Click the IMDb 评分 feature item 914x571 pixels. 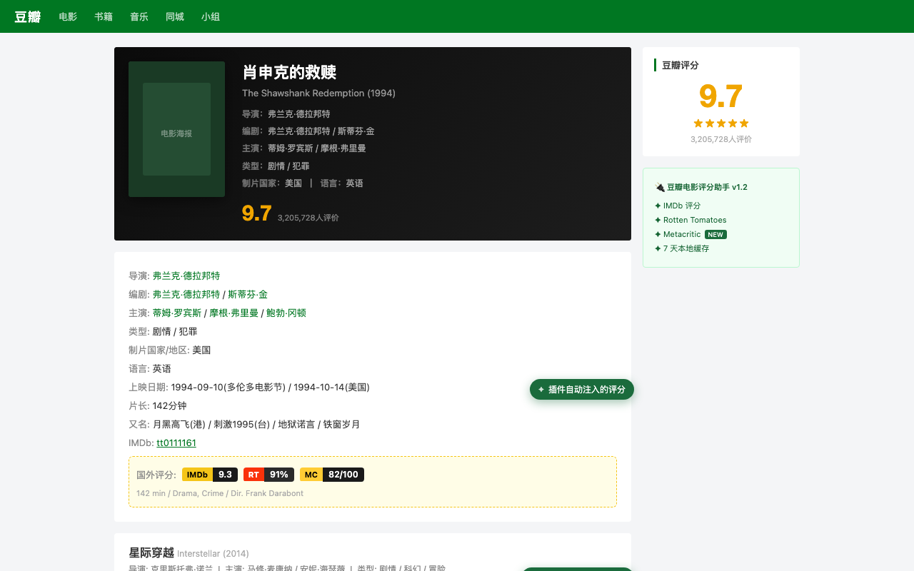678,206
